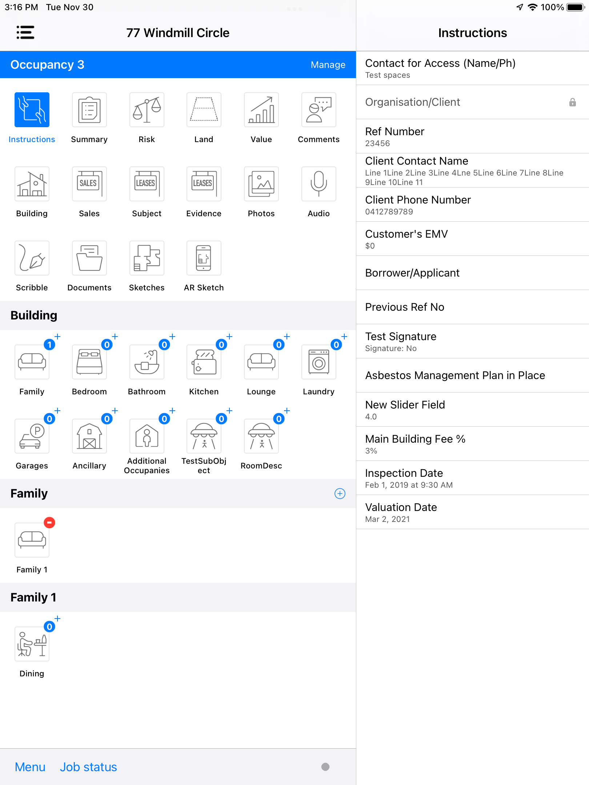
Task: Remove Family 1 with red minus badge
Action: point(49,523)
